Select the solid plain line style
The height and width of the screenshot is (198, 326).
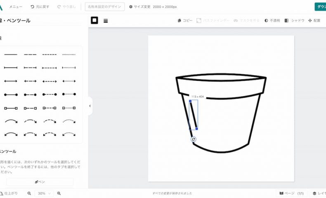[x=11, y=54]
